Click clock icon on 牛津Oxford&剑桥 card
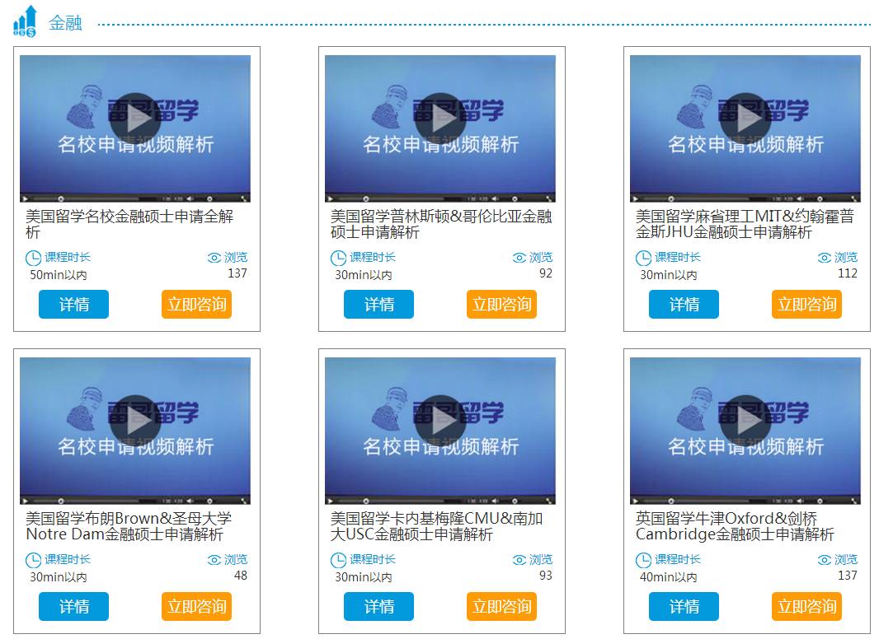Screen dimensions: 879x639 [643, 560]
